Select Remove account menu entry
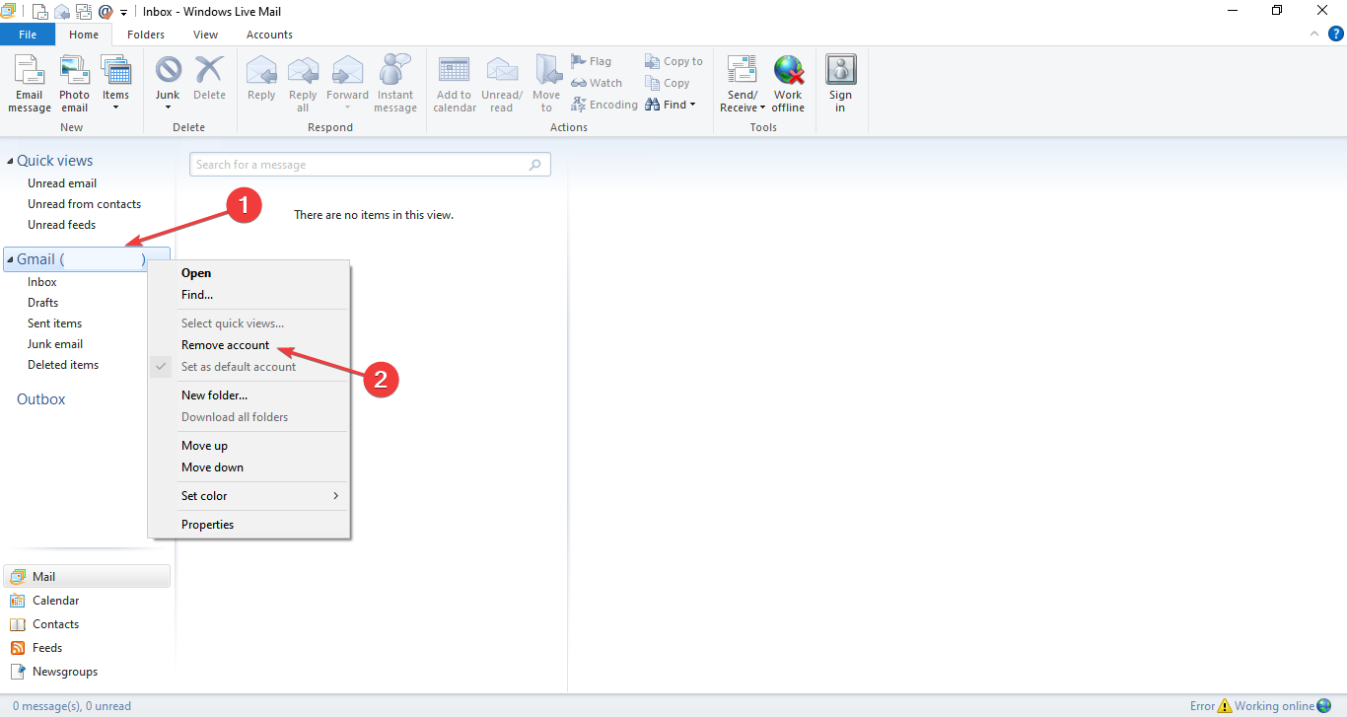The image size is (1347, 717). [x=248, y=345]
